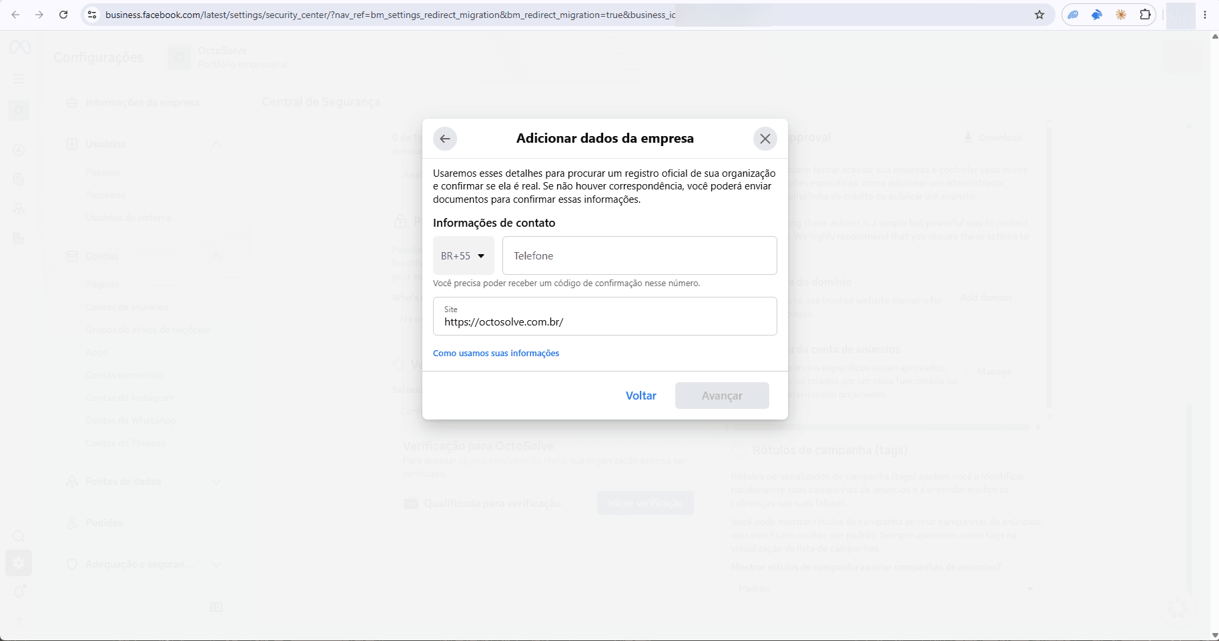Click the back arrow in the dialog header
The image size is (1219, 641).
pos(445,139)
